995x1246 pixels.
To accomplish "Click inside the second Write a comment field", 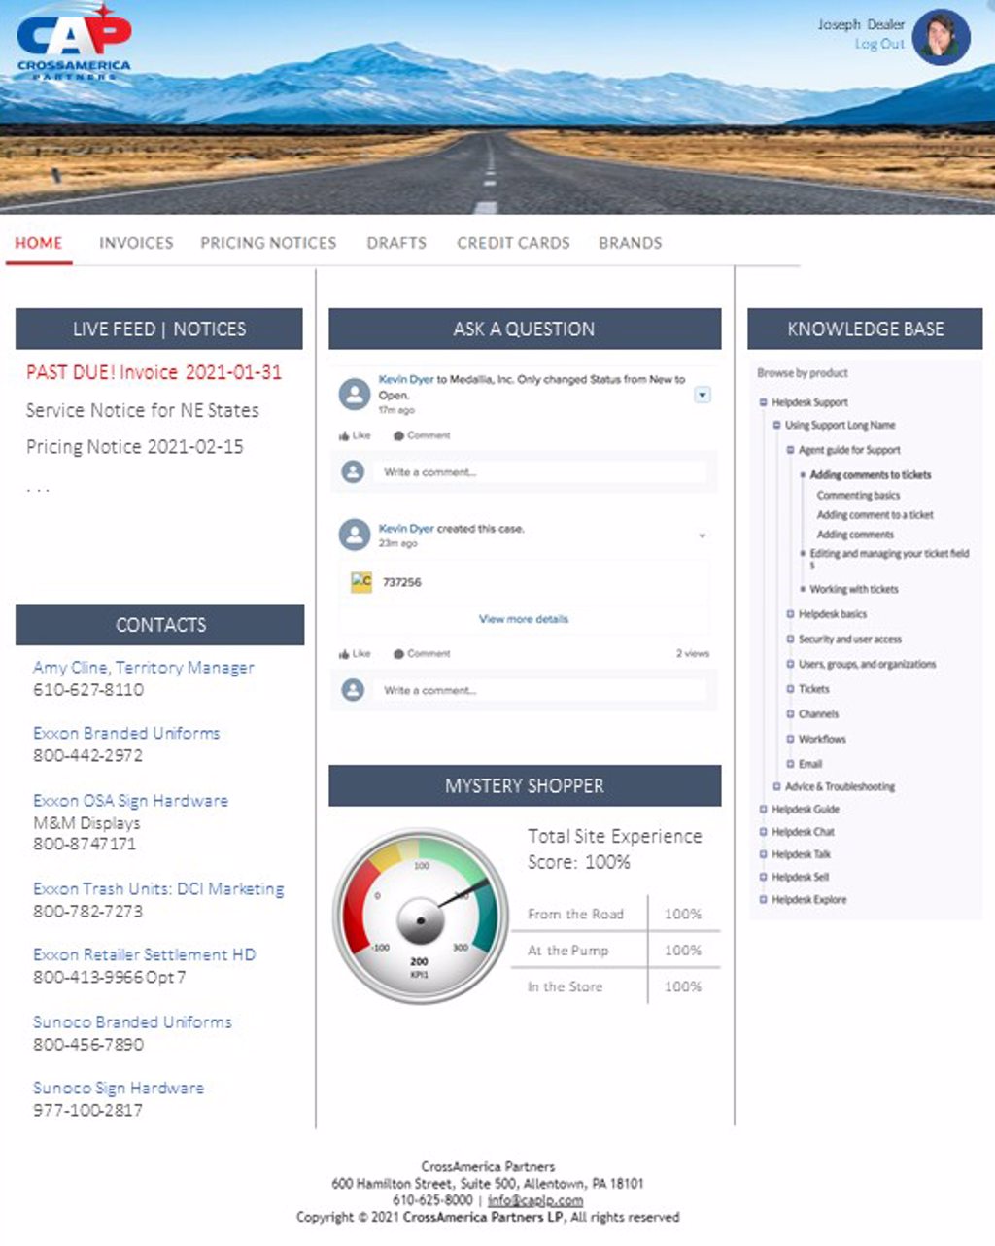I will 542,690.
